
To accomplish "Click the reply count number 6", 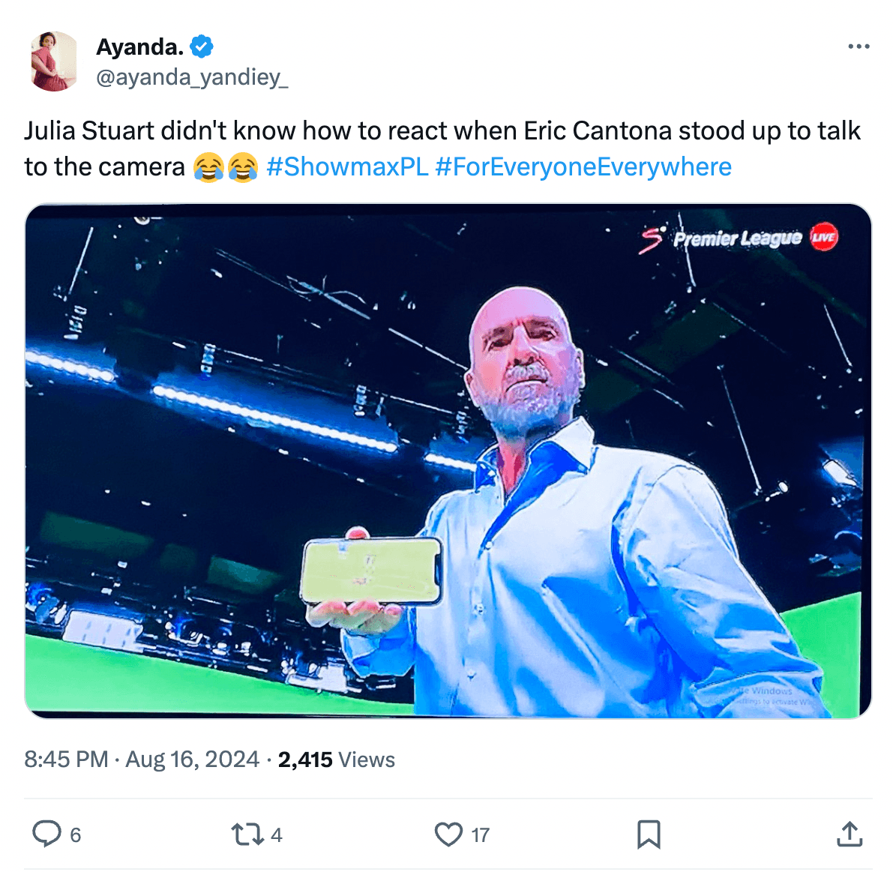I will (76, 835).
